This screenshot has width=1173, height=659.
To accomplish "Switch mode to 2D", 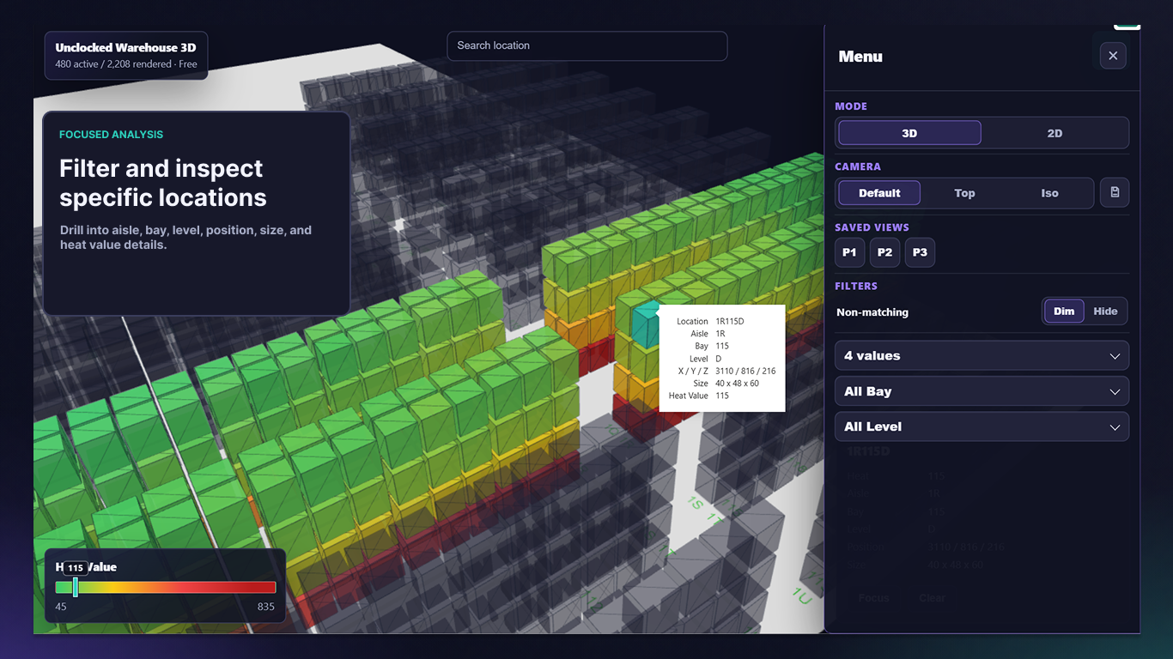I will coord(1054,133).
